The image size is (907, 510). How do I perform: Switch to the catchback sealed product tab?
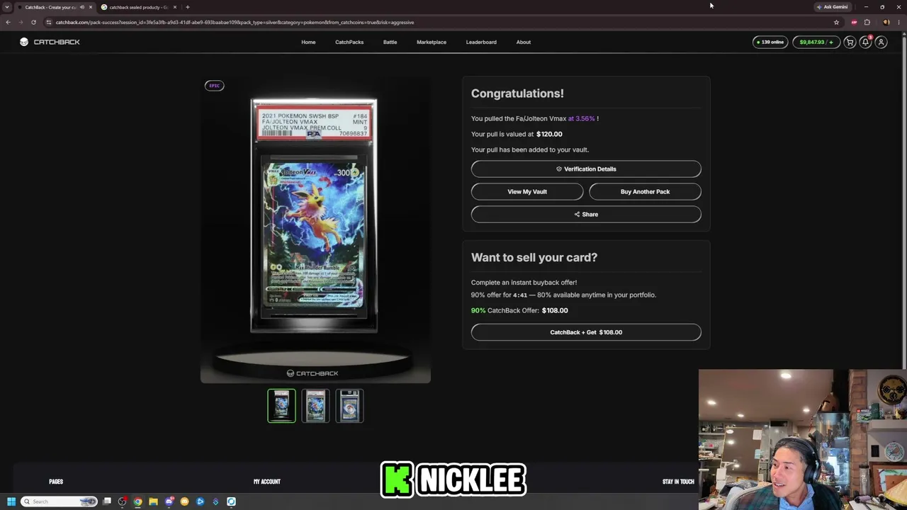(138, 7)
